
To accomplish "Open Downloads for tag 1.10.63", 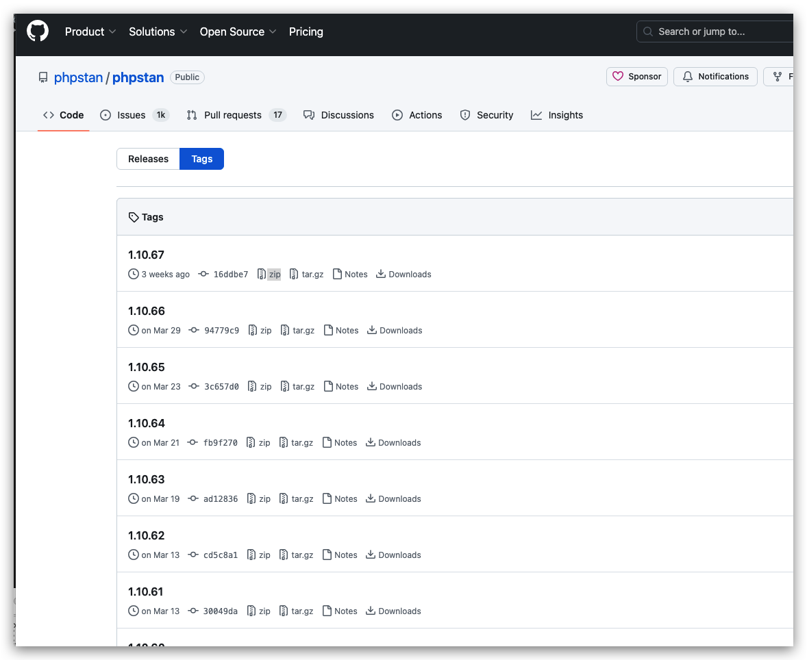I will pyautogui.click(x=394, y=498).
